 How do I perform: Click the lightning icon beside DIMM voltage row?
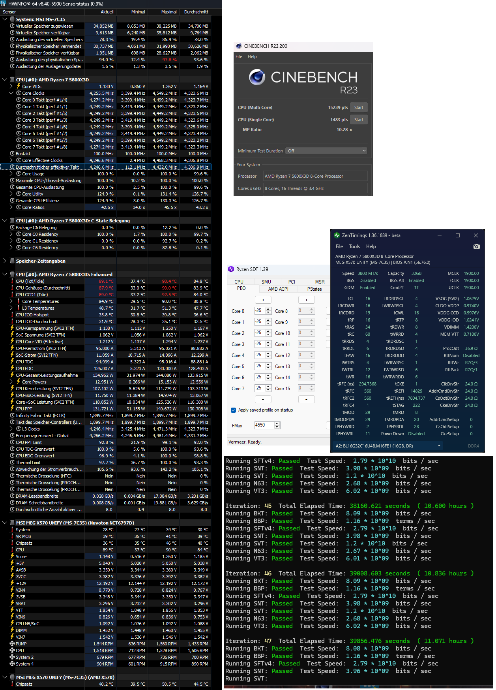(12, 630)
